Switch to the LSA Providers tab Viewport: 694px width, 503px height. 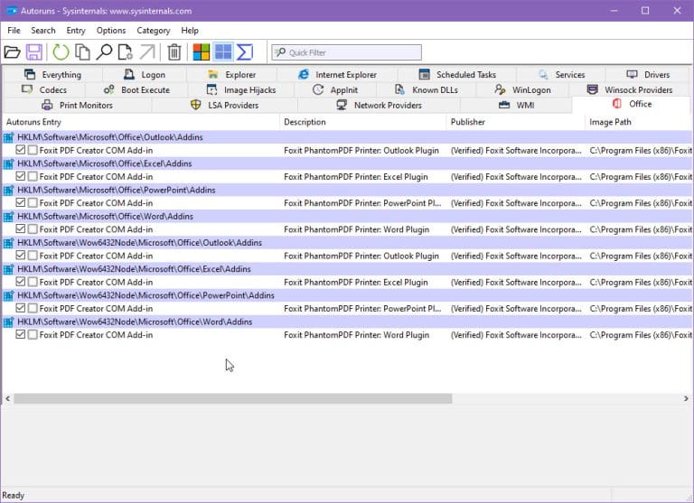pos(224,106)
